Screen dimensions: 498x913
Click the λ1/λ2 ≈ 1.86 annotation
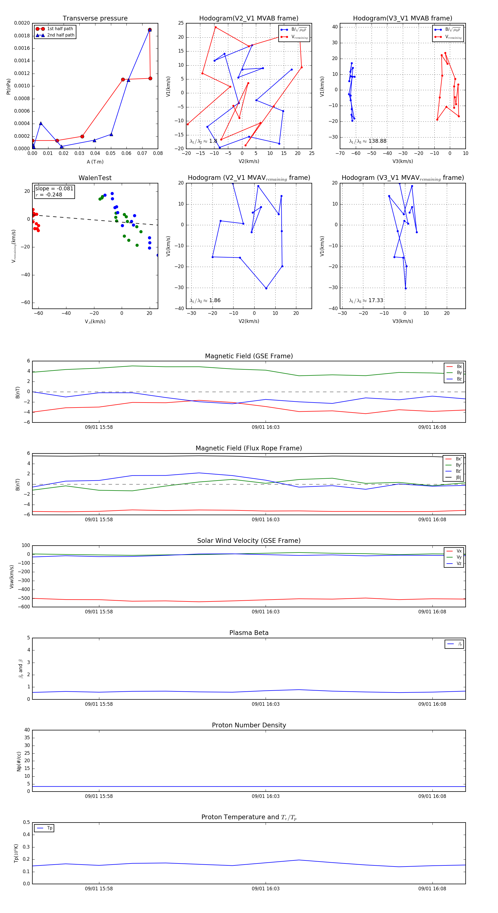pyautogui.click(x=205, y=300)
